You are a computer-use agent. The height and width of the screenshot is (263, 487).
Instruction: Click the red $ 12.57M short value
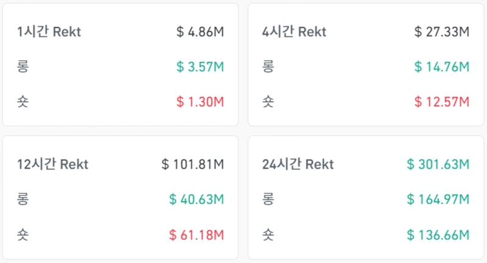click(x=441, y=102)
